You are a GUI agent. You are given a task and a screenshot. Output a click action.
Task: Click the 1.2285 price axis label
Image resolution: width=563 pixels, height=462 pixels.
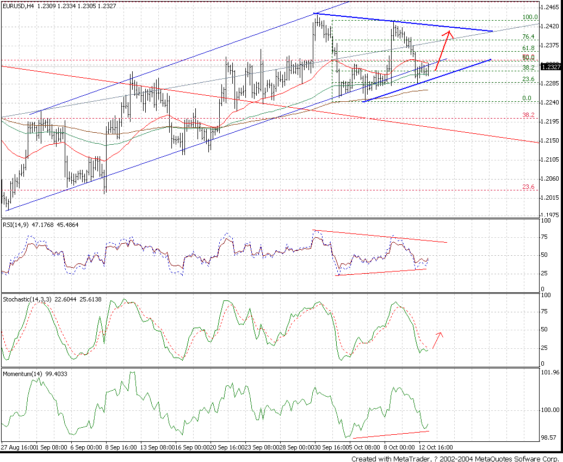click(551, 83)
